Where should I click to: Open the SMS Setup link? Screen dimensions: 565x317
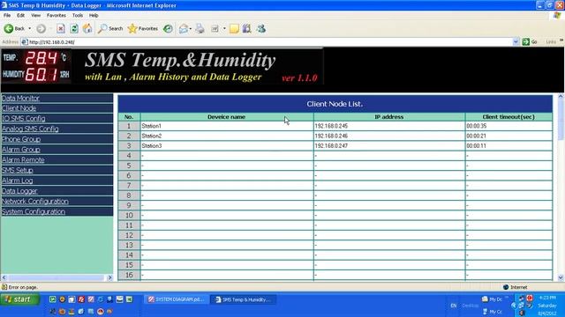18,170
